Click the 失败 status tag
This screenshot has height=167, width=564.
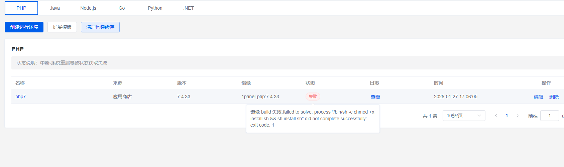(x=313, y=97)
